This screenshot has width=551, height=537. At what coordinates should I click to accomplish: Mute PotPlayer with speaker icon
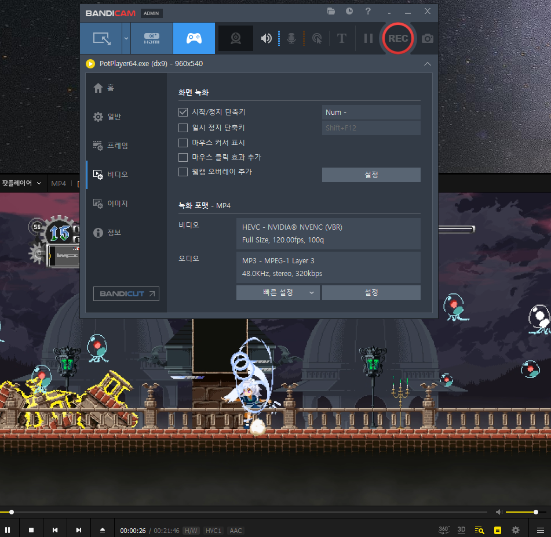499,512
